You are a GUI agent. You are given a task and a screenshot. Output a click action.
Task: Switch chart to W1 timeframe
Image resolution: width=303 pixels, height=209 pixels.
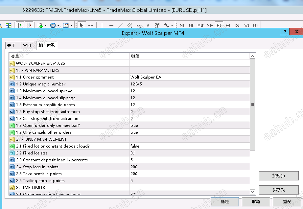247,26
